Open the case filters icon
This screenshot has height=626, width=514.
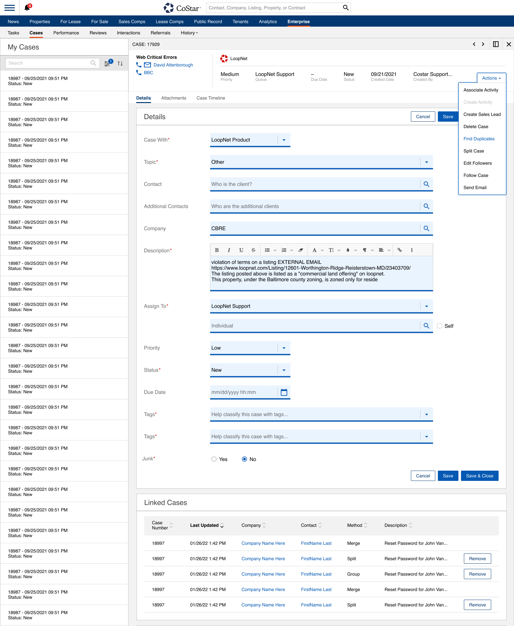(x=108, y=63)
